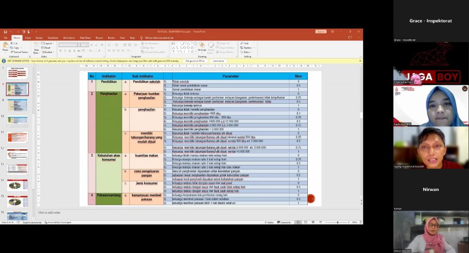This screenshot has height=253, width=469.
Task: Click the notes area 'Click to add notes'
Action: [49, 212]
